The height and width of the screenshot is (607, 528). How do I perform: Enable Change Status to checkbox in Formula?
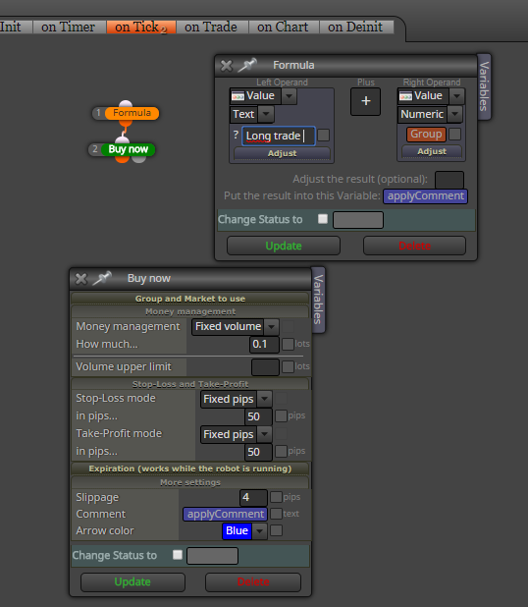[x=323, y=219]
